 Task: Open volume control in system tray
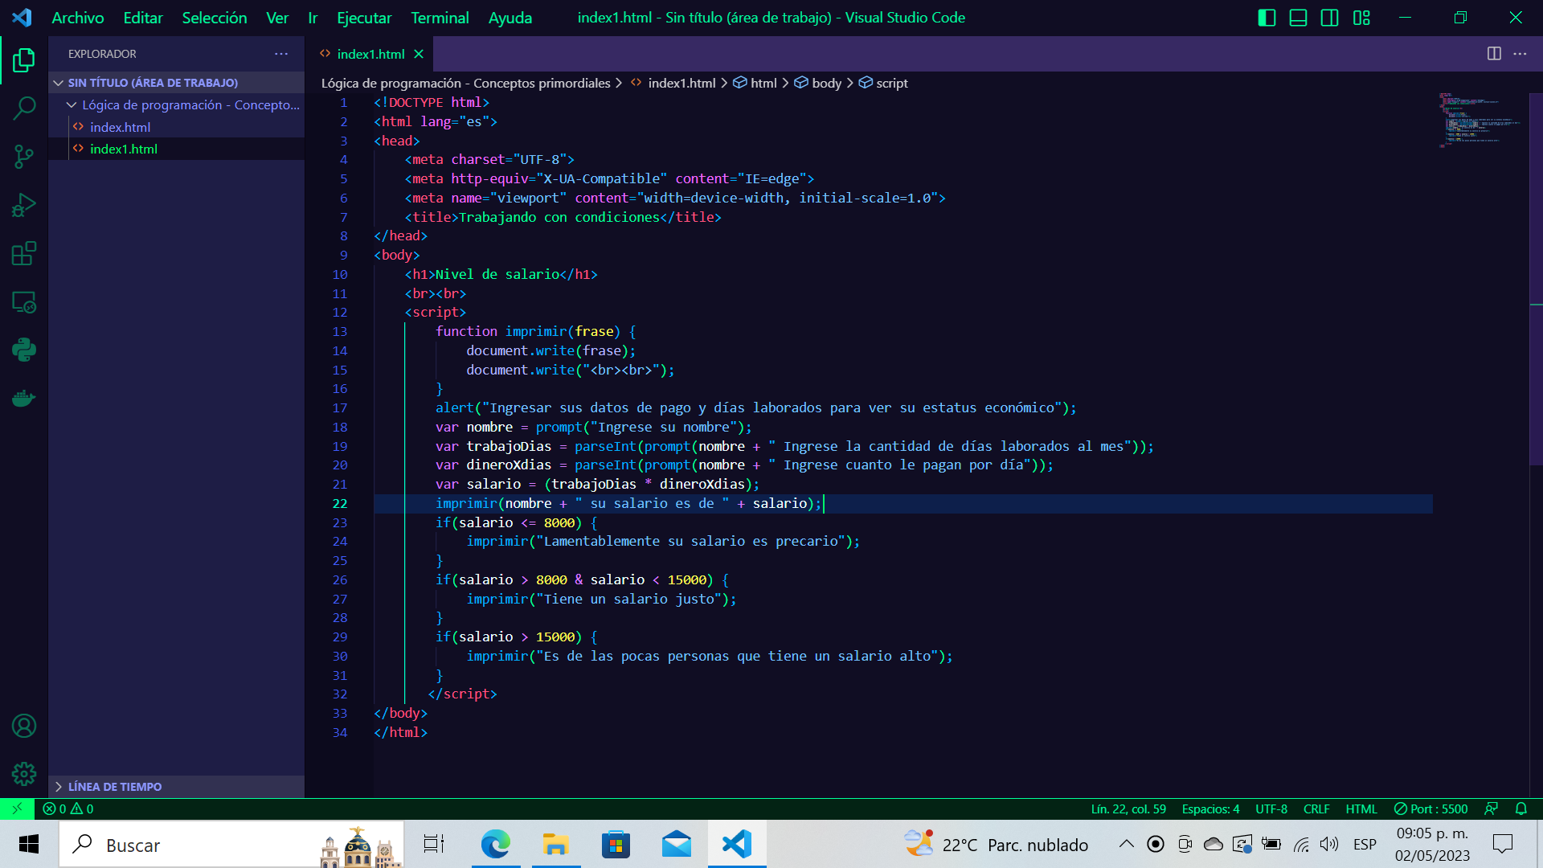point(1329,844)
